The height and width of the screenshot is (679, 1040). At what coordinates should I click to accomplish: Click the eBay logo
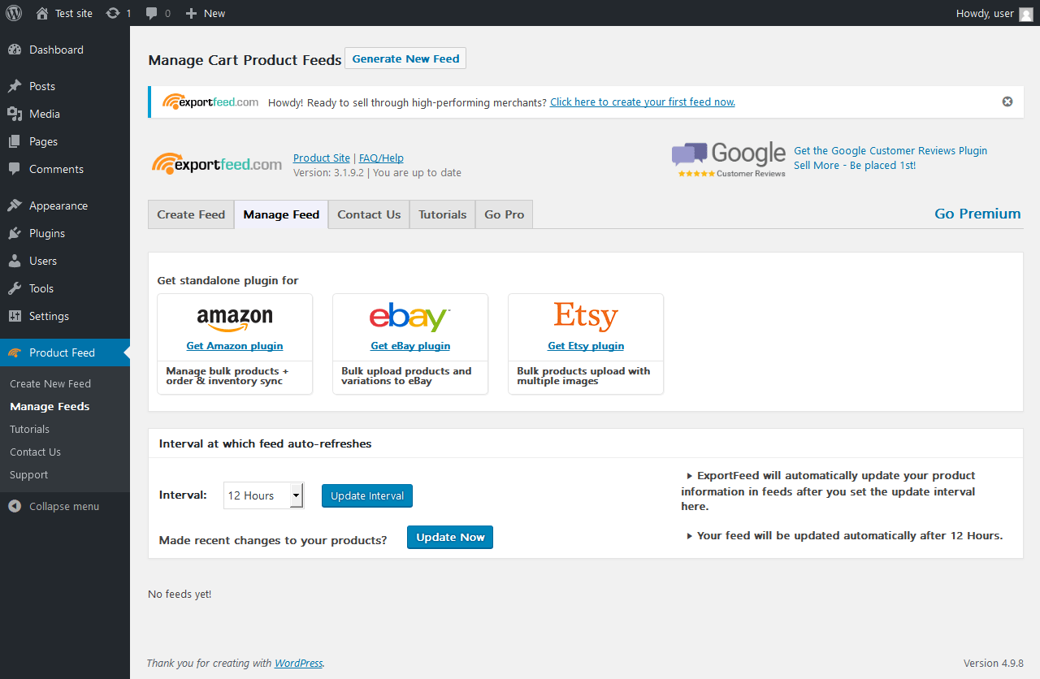409,318
